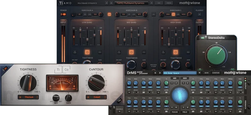The height and width of the screenshot is (115, 251).
Task: Click SAVE in the TiAMO header
Action: click(159, 3)
